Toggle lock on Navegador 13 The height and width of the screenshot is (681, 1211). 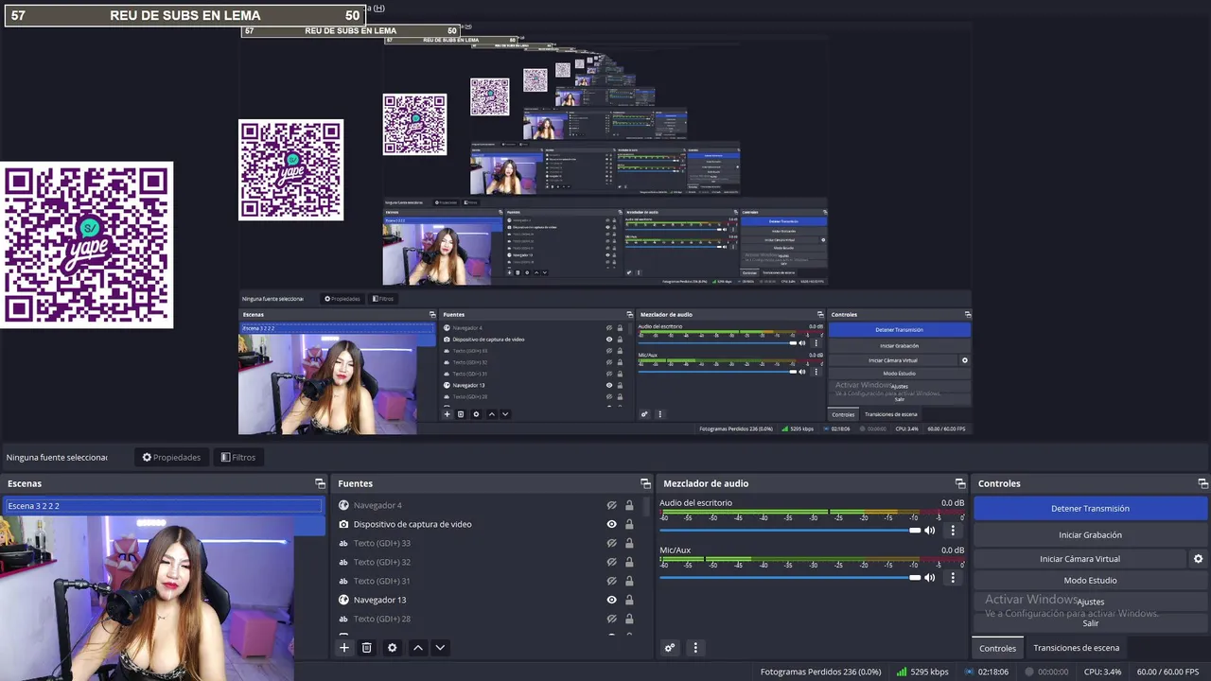[x=629, y=600]
